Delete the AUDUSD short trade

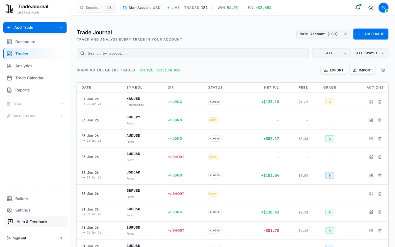tap(380, 157)
